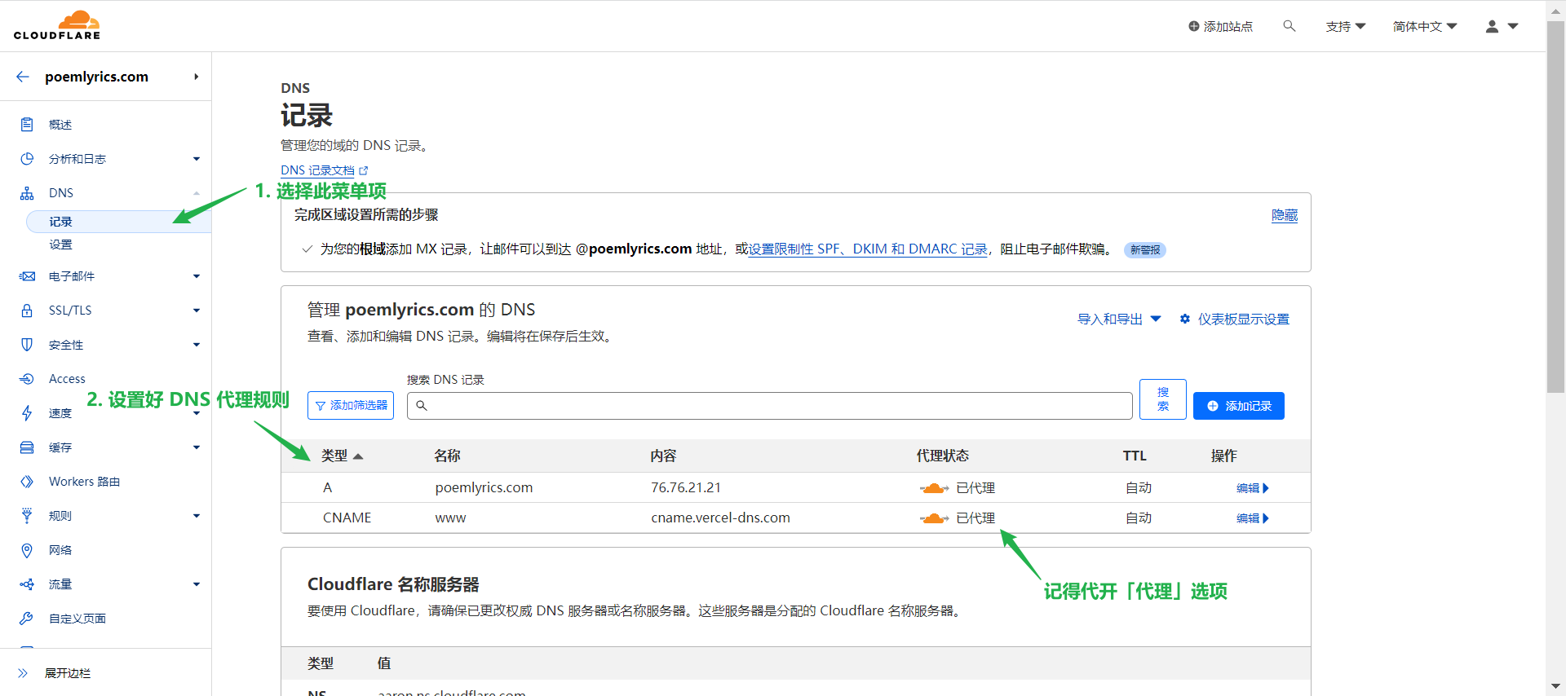The height and width of the screenshot is (696, 1566).
Task: Open the 网络 menu item
Action: 60,550
